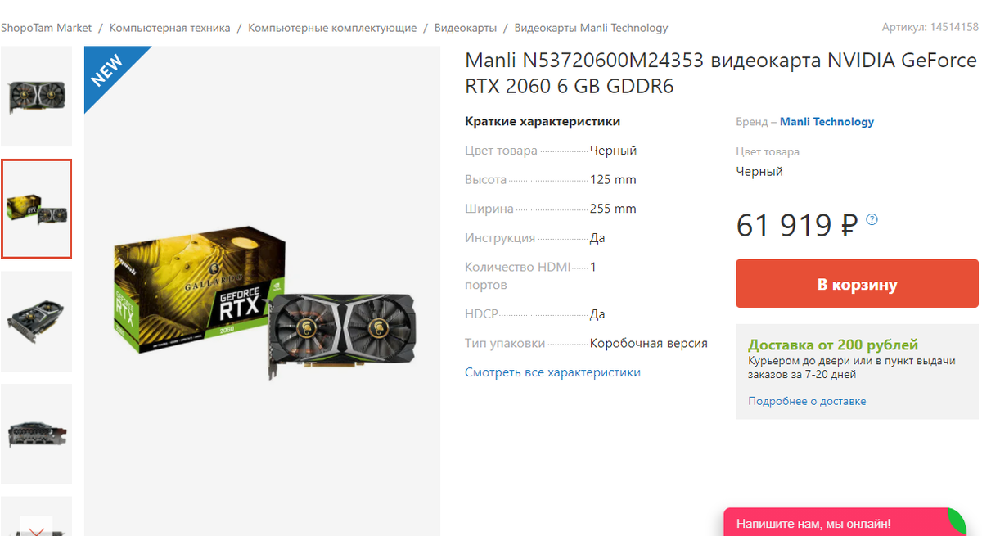Open Компьютерная техника breadcrumb

[x=169, y=28]
